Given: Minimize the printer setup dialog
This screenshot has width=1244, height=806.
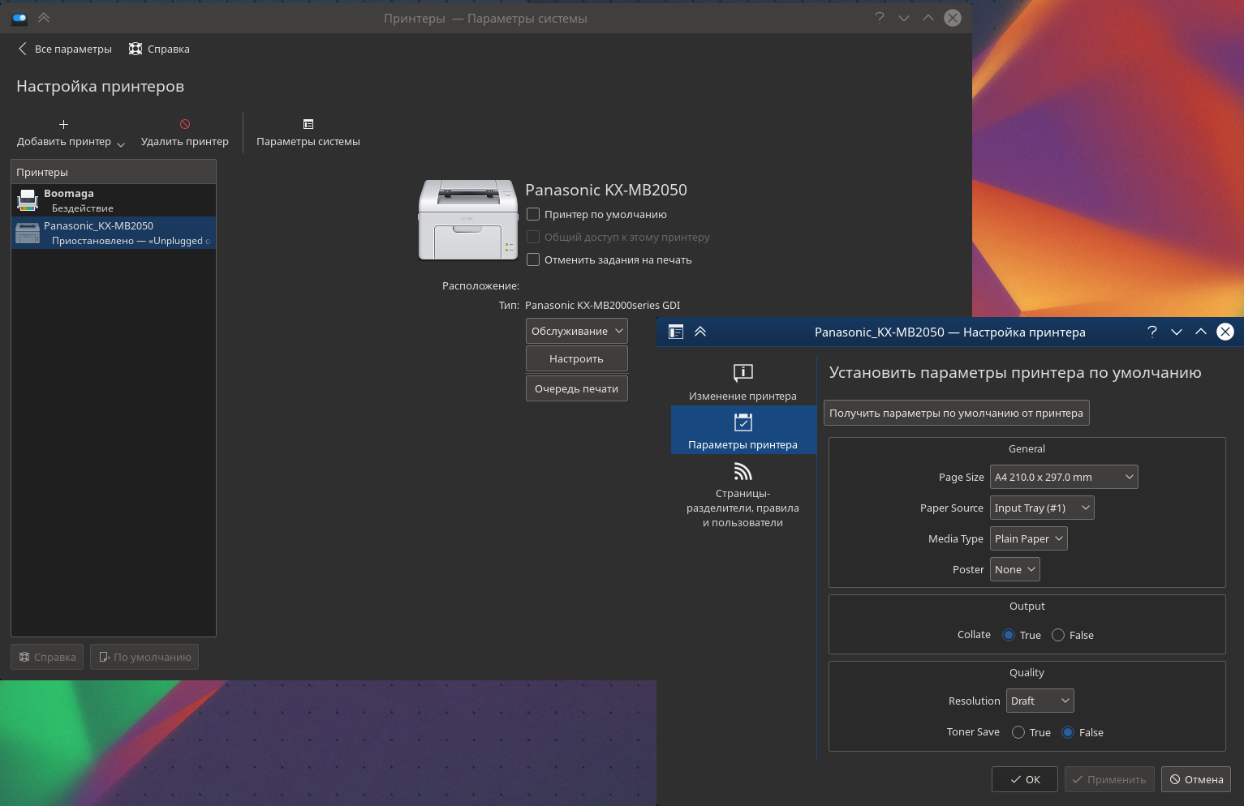Looking at the screenshot, I should pos(1177,332).
